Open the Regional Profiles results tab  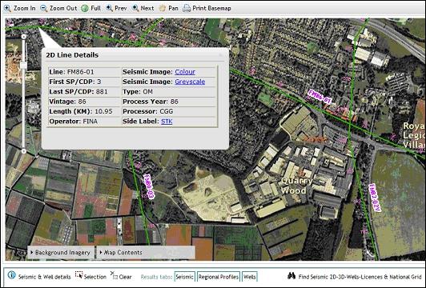point(219,277)
